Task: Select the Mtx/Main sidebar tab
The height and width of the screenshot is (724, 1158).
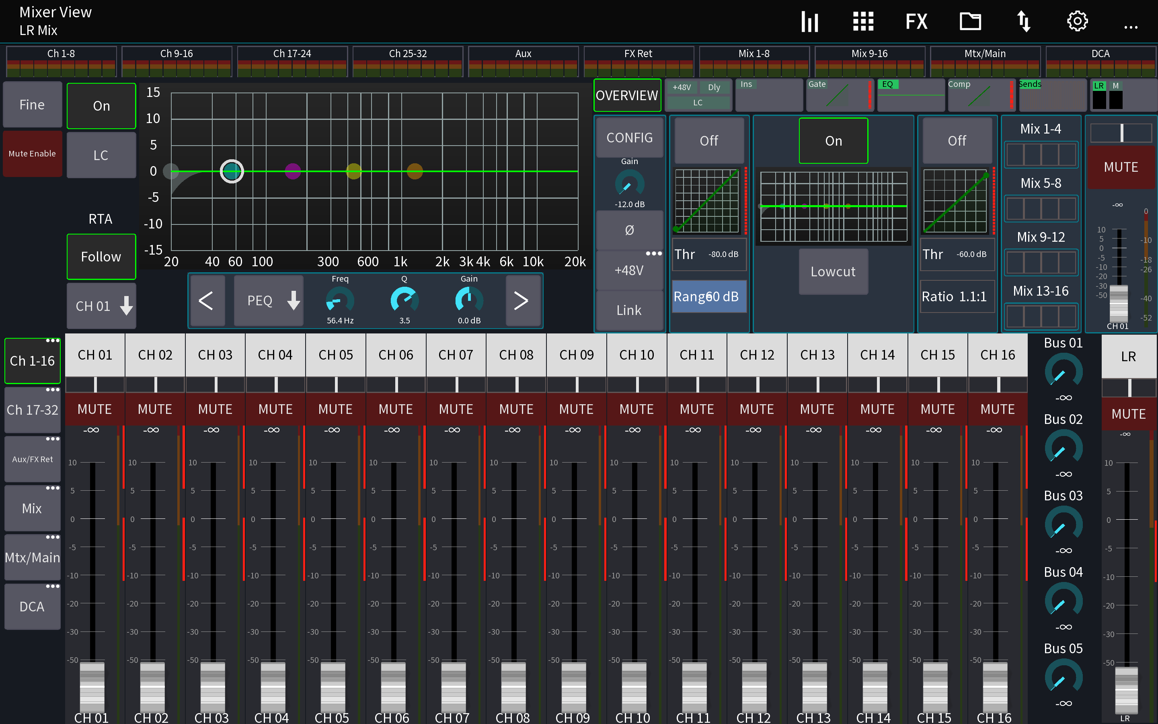Action: [x=32, y=557]
